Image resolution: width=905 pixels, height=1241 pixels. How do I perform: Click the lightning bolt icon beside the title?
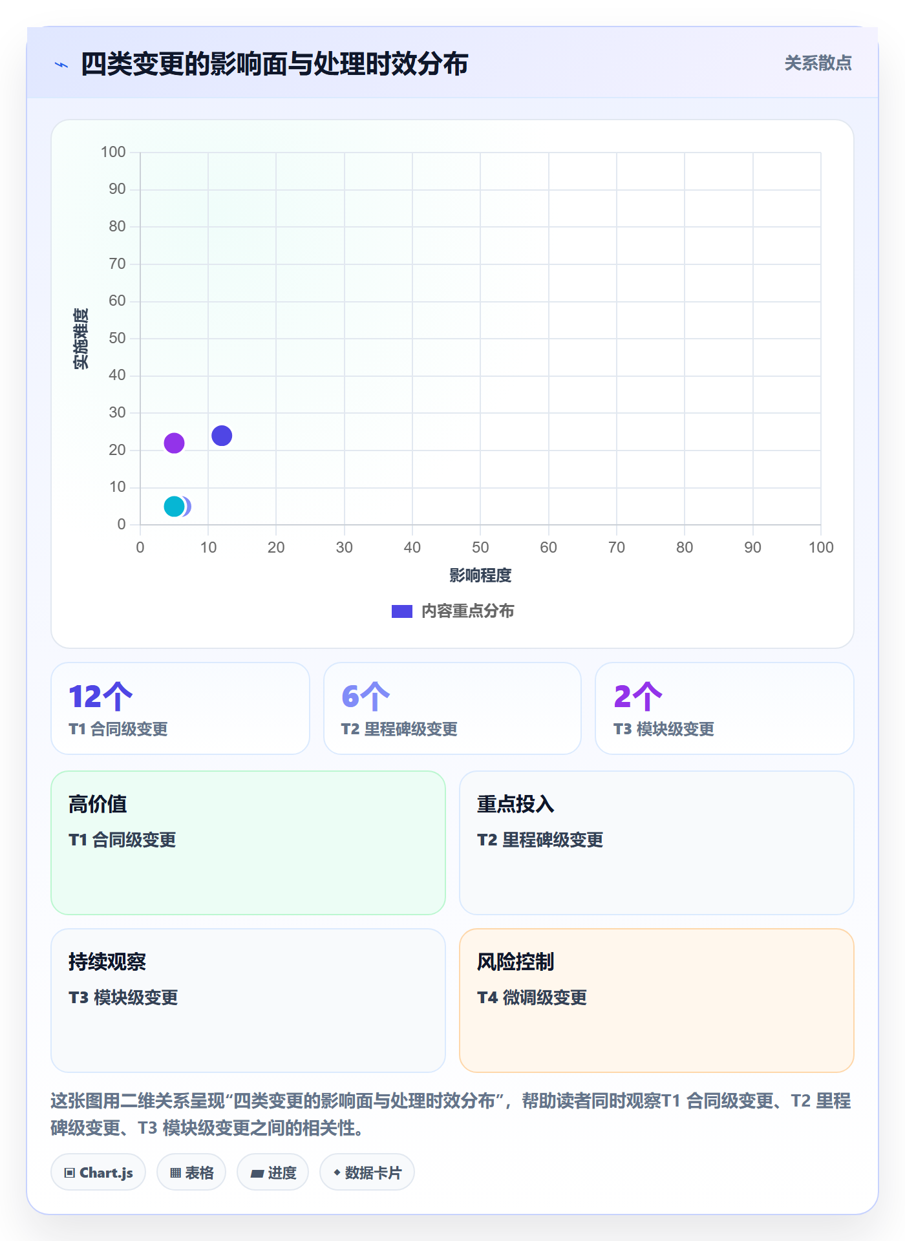(x=61, y=65)
